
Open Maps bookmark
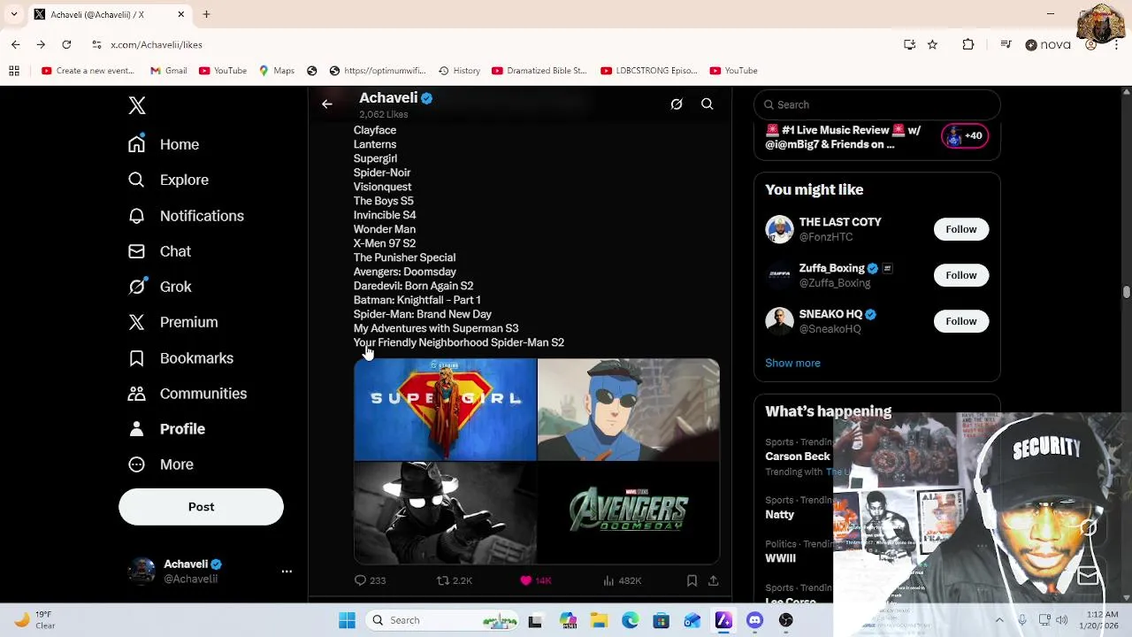pyautogui.click(x=276, y=71)
